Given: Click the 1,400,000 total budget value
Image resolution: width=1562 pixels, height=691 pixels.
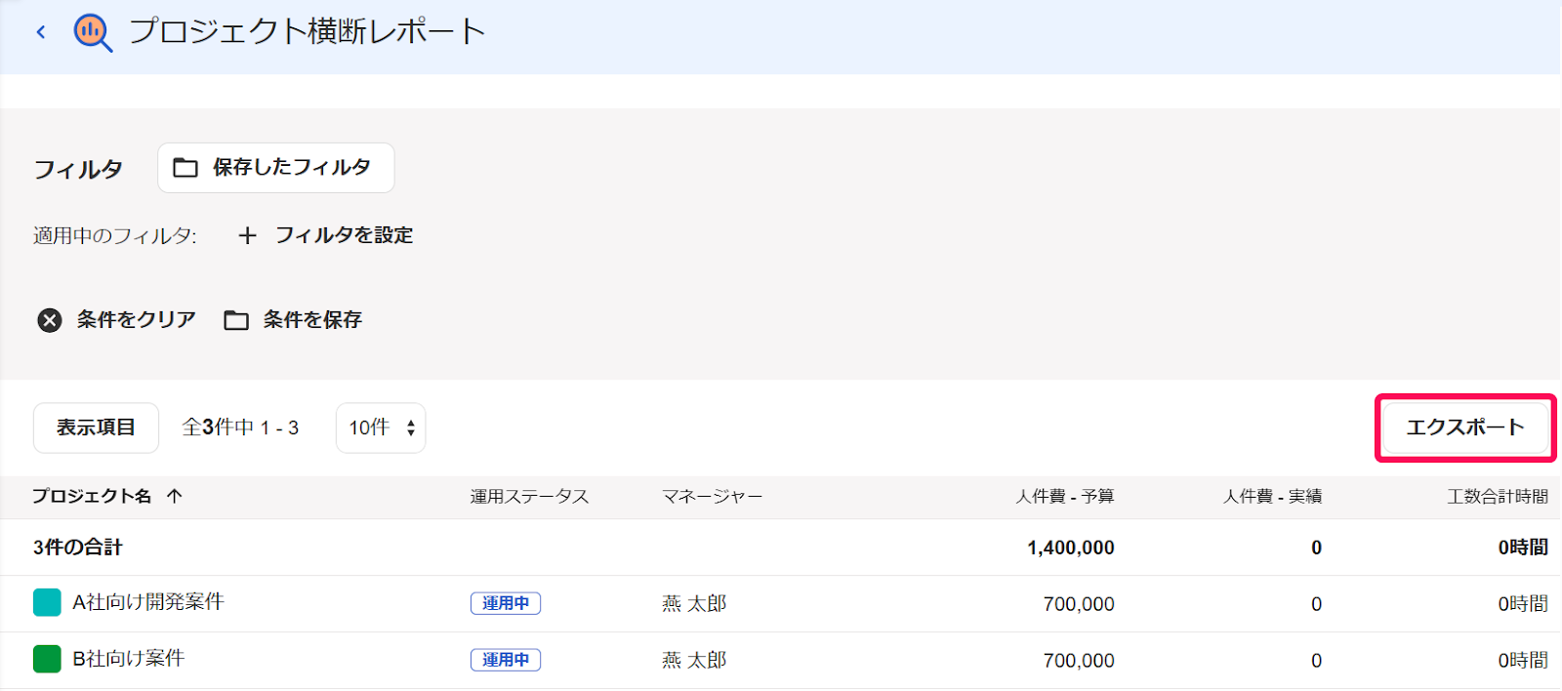Looking at the screenshot, I should click(1071, 548).
